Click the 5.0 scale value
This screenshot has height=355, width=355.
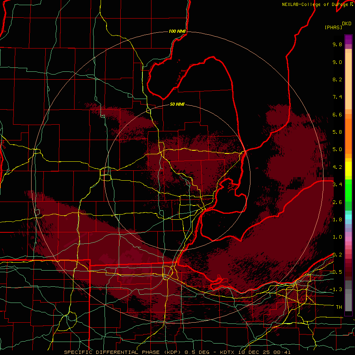[337, 149]
